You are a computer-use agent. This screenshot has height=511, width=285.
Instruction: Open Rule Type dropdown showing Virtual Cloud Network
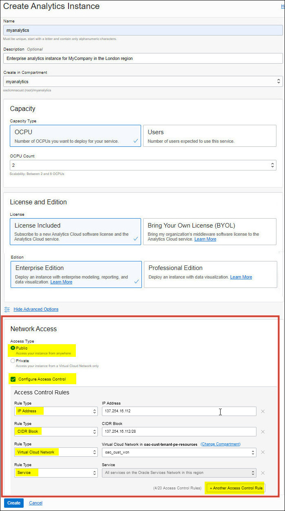pyautogui.click(x=56, y=452)
